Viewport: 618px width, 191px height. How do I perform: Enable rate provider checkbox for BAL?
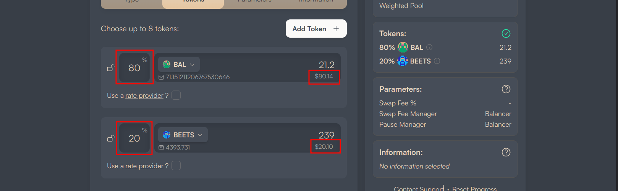(x=176, y=95)
